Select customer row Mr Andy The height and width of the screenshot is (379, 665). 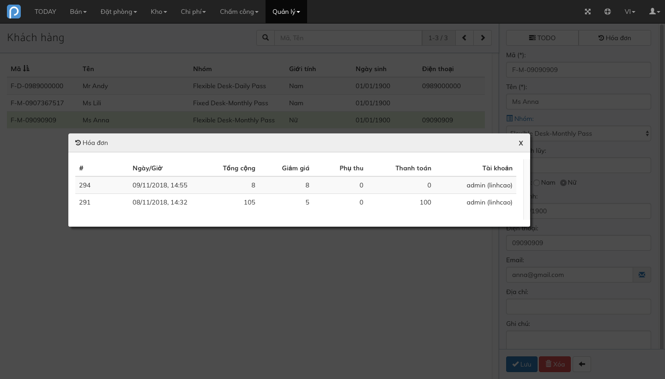click(x=246, y=86)
